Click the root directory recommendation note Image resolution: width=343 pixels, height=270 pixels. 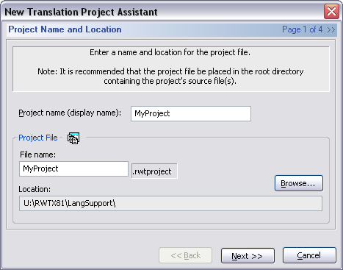pos(170,76)
